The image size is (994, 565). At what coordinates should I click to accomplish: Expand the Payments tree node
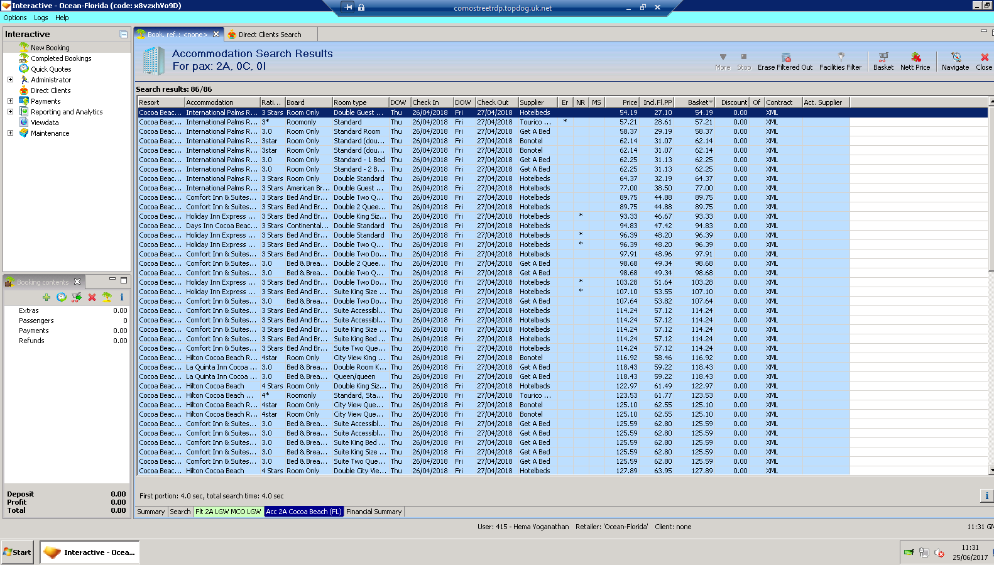pyautogui.click(x=10, y=101)
